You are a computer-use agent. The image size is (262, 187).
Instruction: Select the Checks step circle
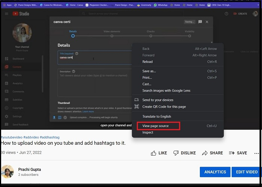tap(151, 36)
